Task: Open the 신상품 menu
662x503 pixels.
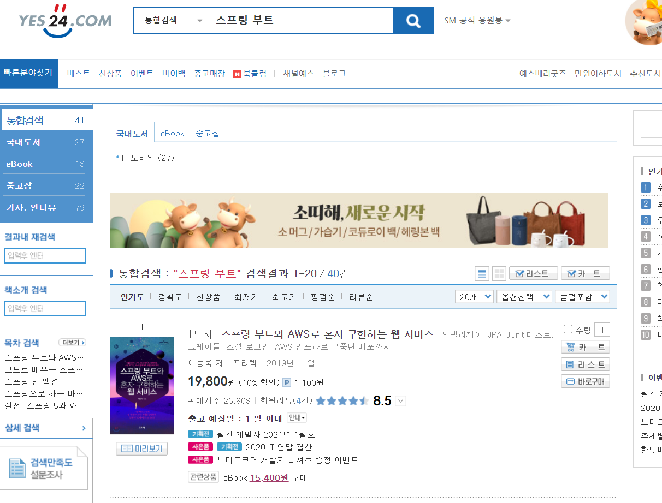Action: pos(110,74)
